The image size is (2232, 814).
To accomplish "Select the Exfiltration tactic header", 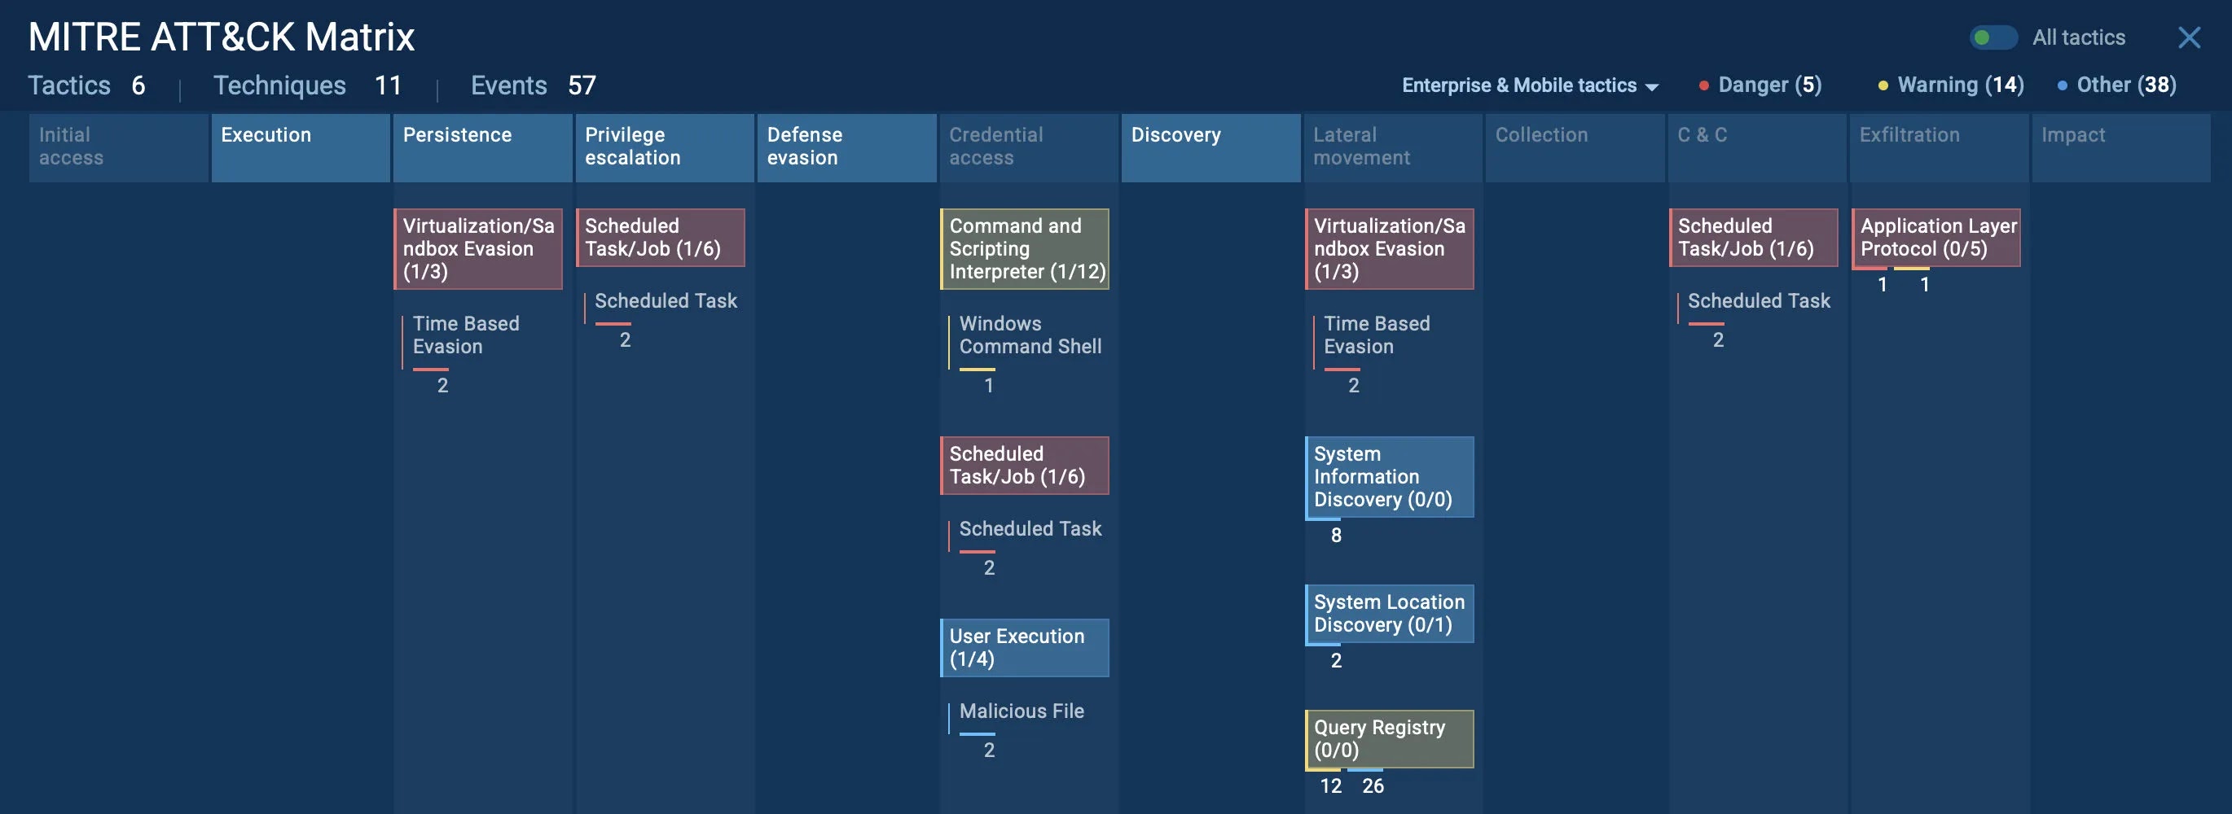I will [x=1939, y=147].
